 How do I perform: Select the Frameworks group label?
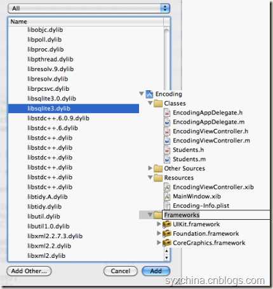(x=182, y=215)
